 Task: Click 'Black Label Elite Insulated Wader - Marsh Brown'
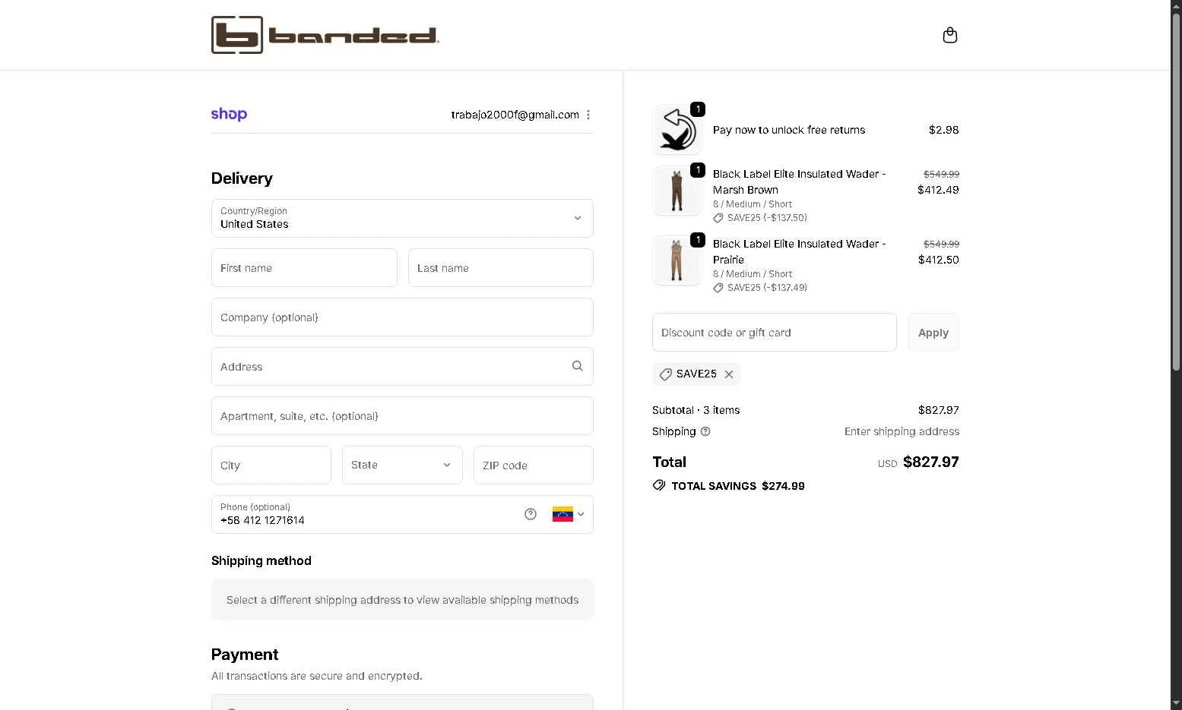point(800,181)
